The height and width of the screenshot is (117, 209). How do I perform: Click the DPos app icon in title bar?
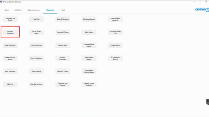coord(1,2)
